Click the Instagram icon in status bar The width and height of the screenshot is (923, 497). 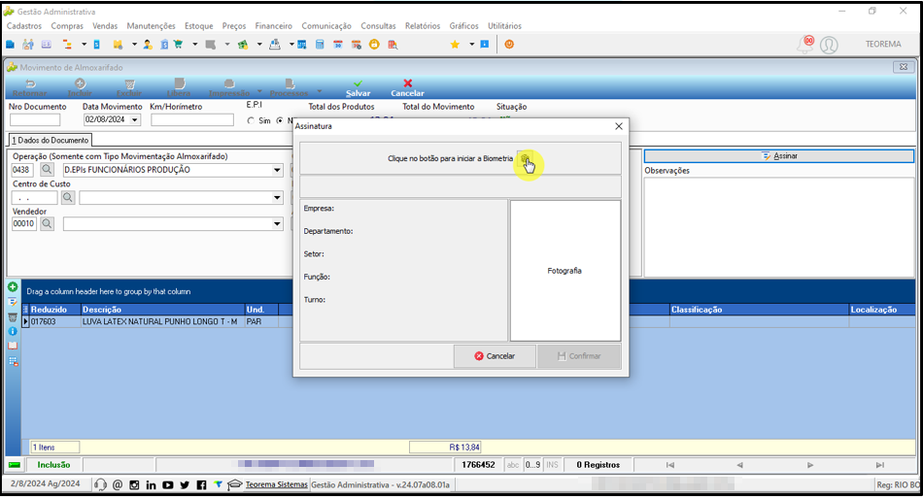click(134, 484)
